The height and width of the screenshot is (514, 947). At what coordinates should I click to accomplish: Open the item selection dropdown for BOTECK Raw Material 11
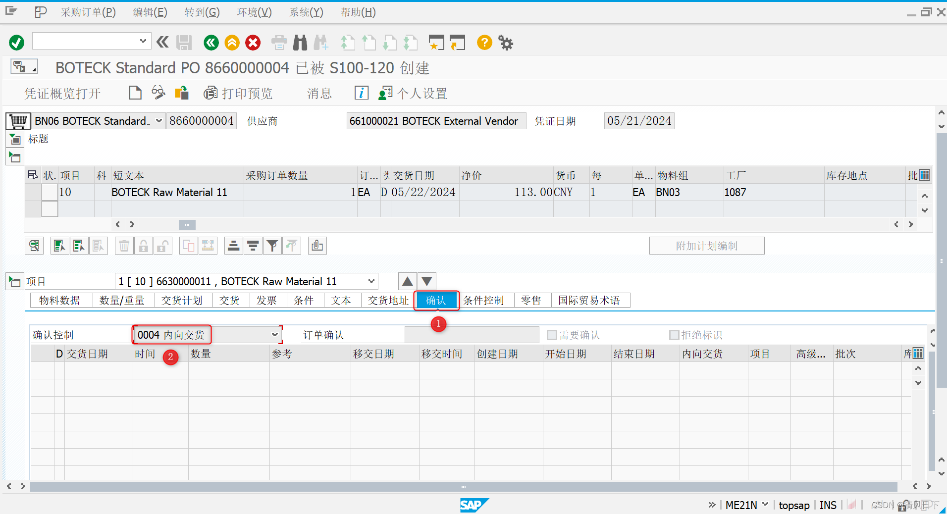pos(371,281)
